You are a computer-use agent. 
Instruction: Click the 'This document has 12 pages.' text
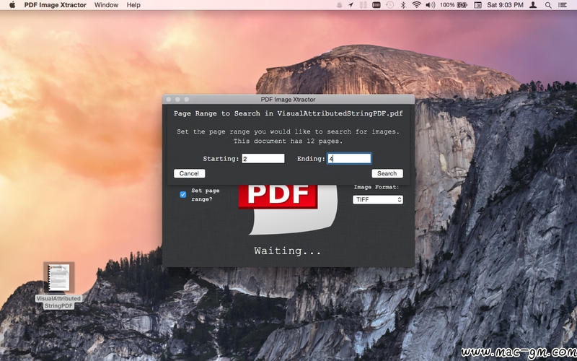click(x=288, y=141)
